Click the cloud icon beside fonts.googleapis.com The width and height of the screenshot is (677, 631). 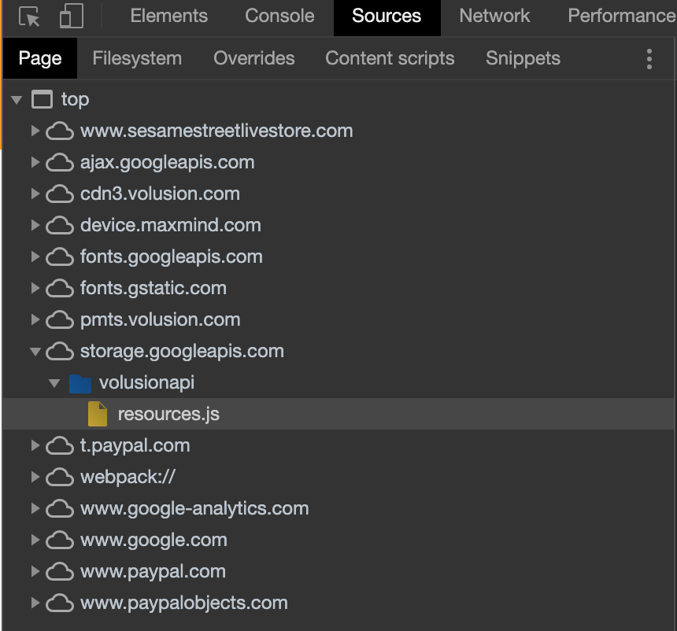[60, 257]
